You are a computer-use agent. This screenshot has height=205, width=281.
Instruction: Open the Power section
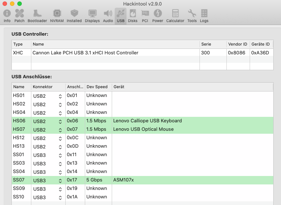point(157,16)
